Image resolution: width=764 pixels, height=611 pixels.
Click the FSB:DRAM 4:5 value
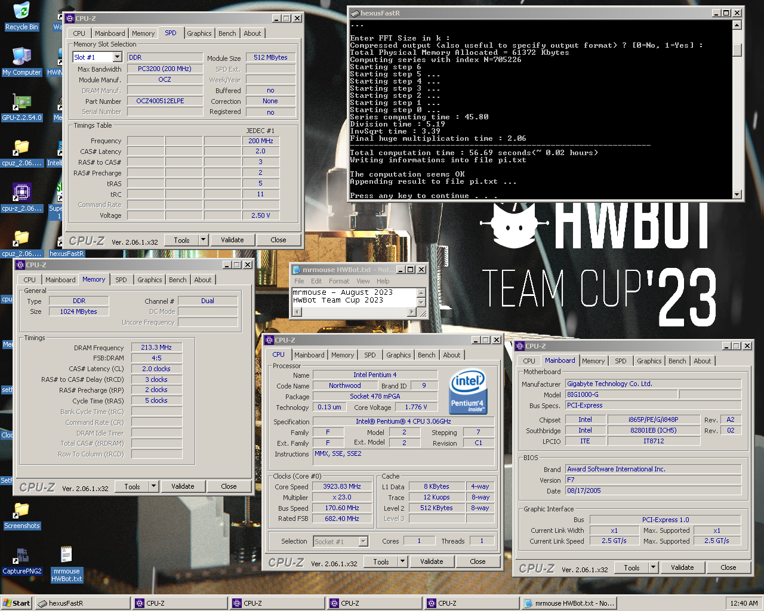pyautogui.click(x=156, y=358)
